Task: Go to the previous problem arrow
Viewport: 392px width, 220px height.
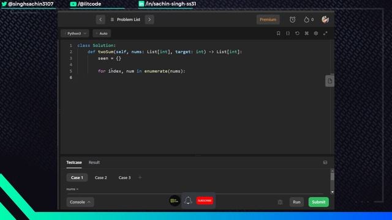Action: (100, 20)
